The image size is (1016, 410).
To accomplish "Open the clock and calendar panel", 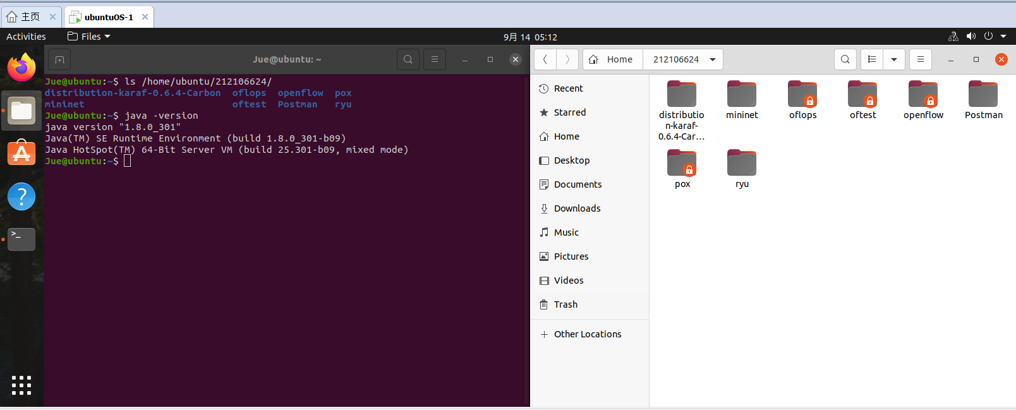I will tap(530, 37).
